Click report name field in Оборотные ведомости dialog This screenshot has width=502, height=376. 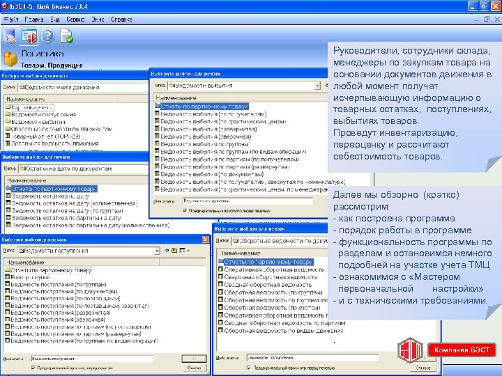[x=312, y=357]
